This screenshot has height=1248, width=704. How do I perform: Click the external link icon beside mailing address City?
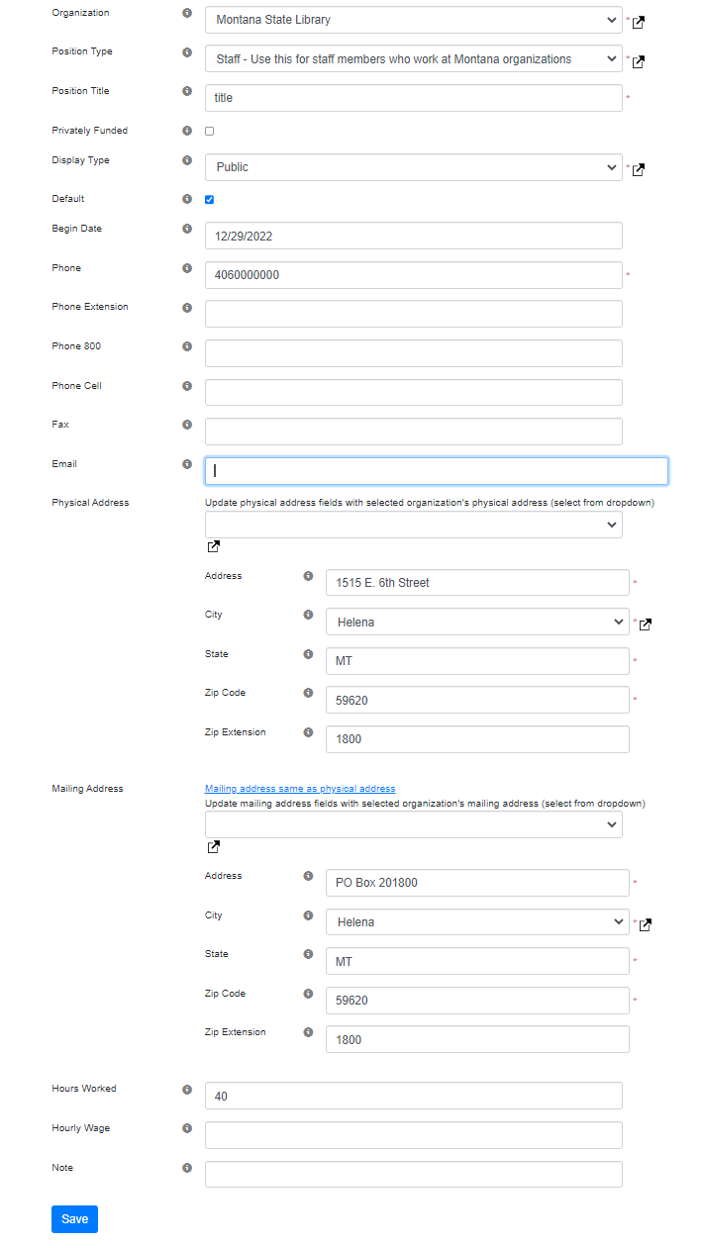click(x=646, y=925)
